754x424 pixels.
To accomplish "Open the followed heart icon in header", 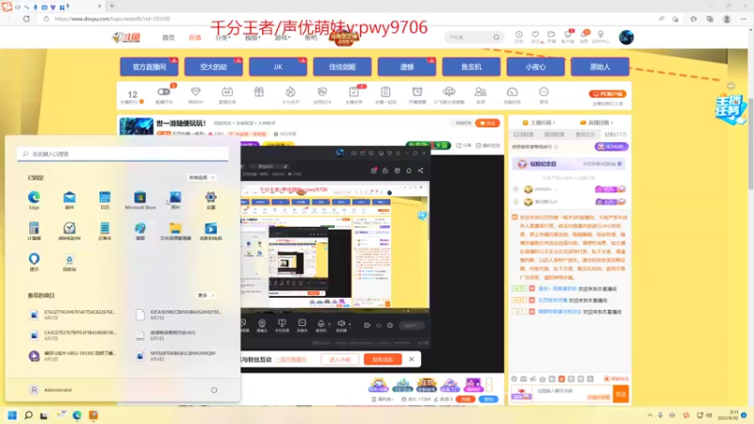I will [535, 37].
